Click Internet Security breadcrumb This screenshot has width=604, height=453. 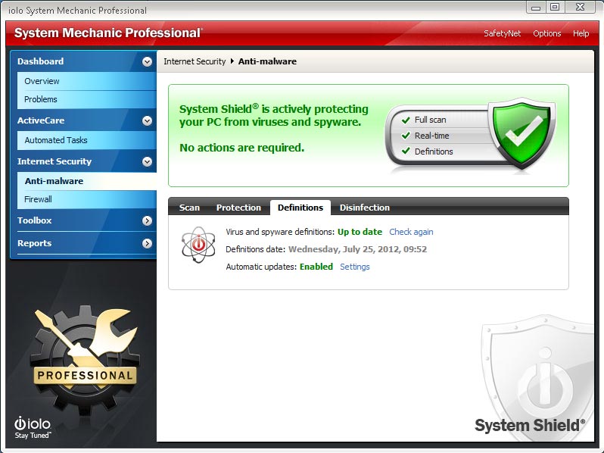(195, 61)
